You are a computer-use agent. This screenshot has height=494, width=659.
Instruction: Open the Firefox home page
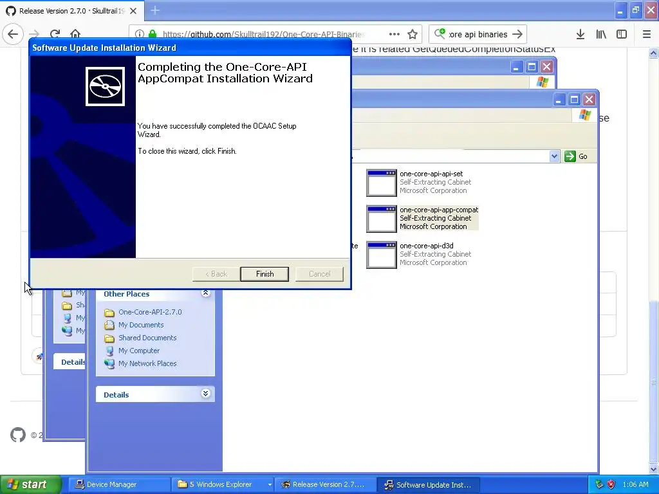[75, 34]
